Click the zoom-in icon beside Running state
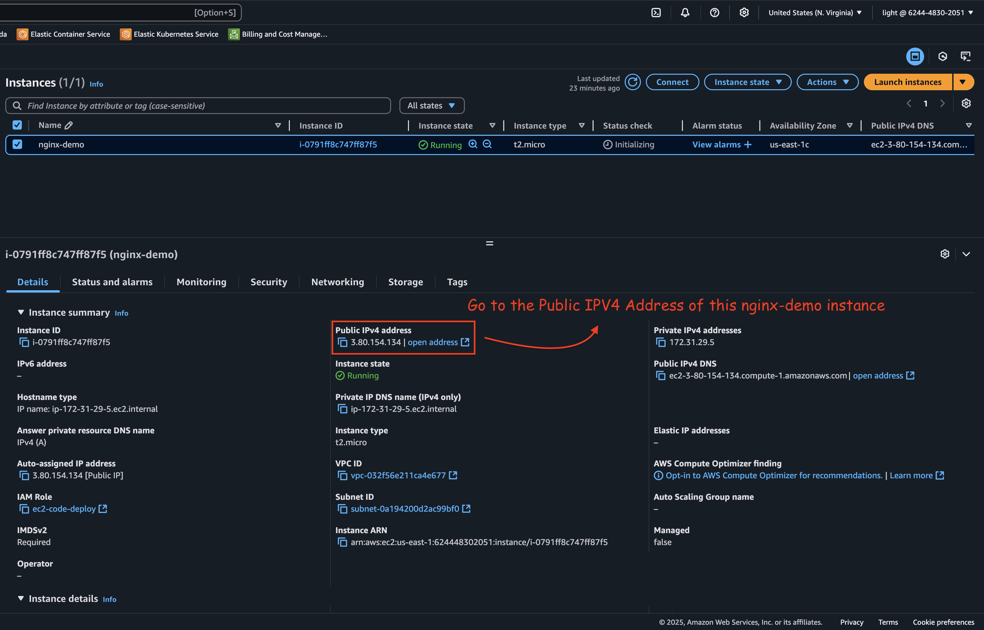Image resolution: width=984 pixels, height=630 pixels. point(473,144)
